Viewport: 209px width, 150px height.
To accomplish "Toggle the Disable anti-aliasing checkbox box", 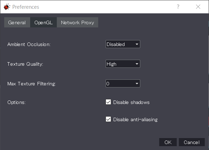I will (x=108, y=119).
